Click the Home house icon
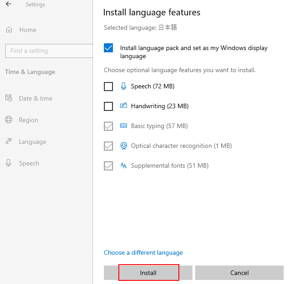This screenshot has width=290, height=284. (x=9, y=30)
